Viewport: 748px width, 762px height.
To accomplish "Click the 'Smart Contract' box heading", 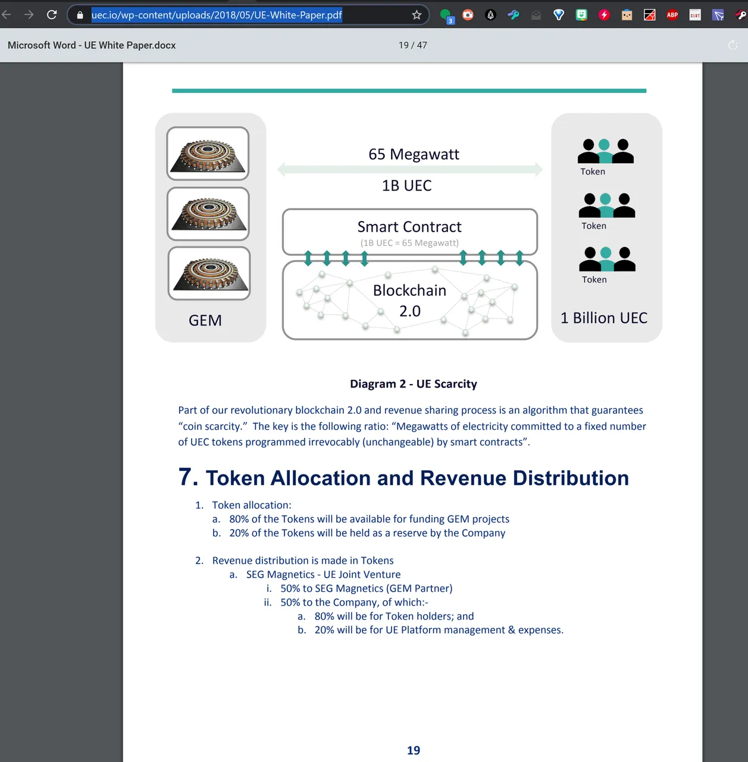I will (x=409, y=227).
